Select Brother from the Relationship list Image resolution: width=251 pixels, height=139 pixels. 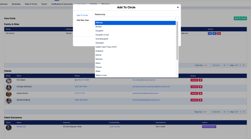[x=135, y=27]
